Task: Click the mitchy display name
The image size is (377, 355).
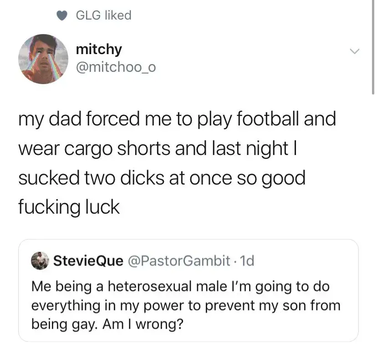Action: tap(99, 50)
